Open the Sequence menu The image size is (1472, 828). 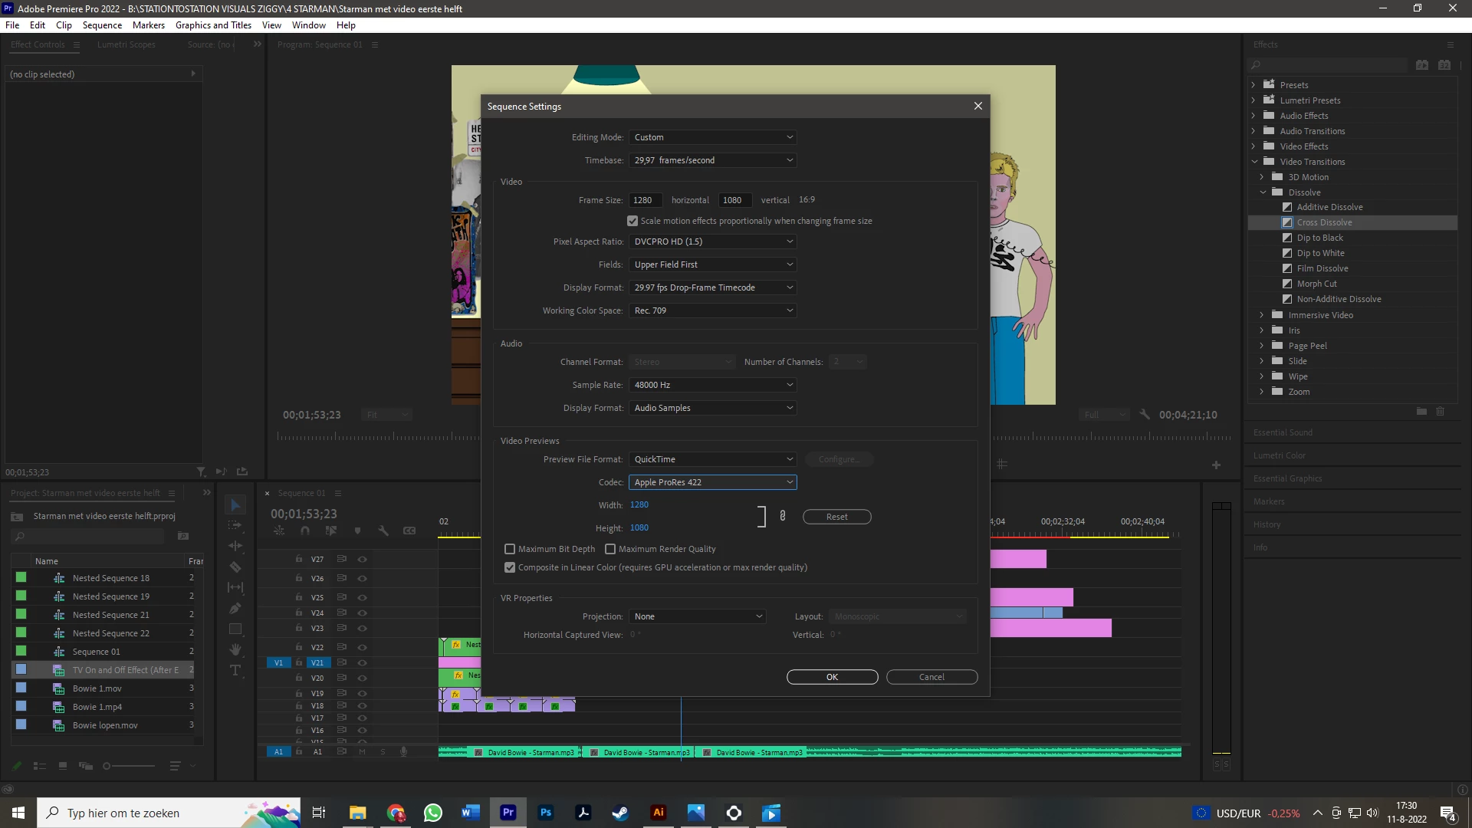tap(102, 25)
